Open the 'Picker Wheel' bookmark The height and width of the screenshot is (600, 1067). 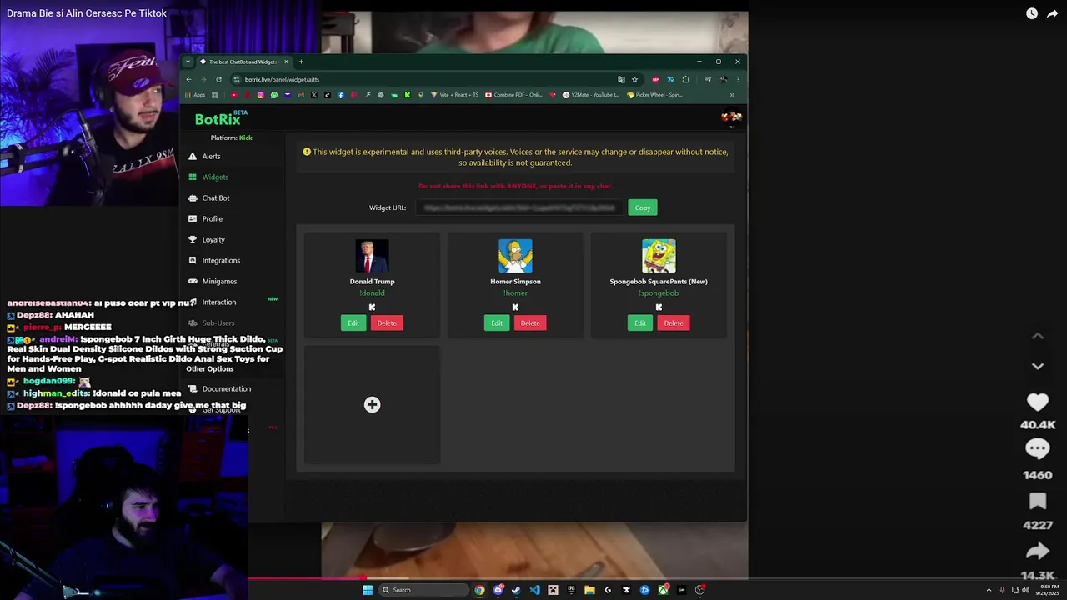pos(654,95)
